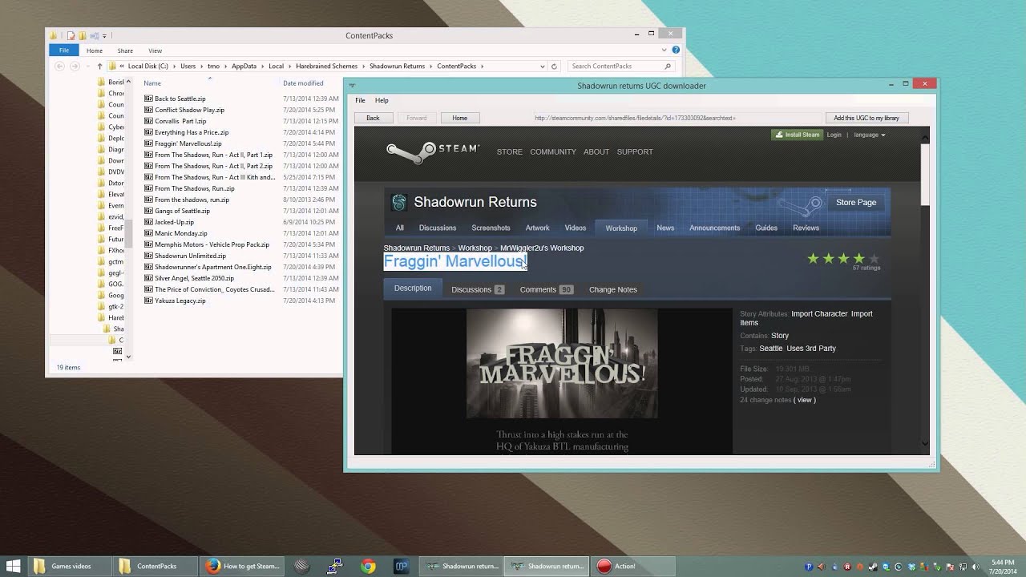The image size is (1026, 577).
Task: Open Google Chrome from the taskbar
Action: [x=368, y=566]
